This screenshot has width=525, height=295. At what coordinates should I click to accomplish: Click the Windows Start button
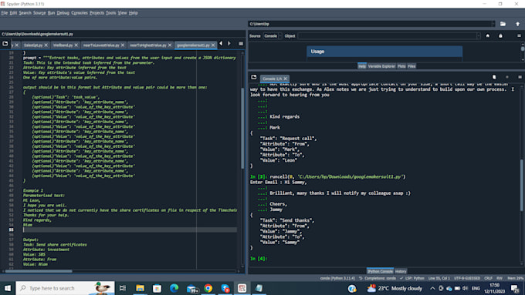click(8, 288)
